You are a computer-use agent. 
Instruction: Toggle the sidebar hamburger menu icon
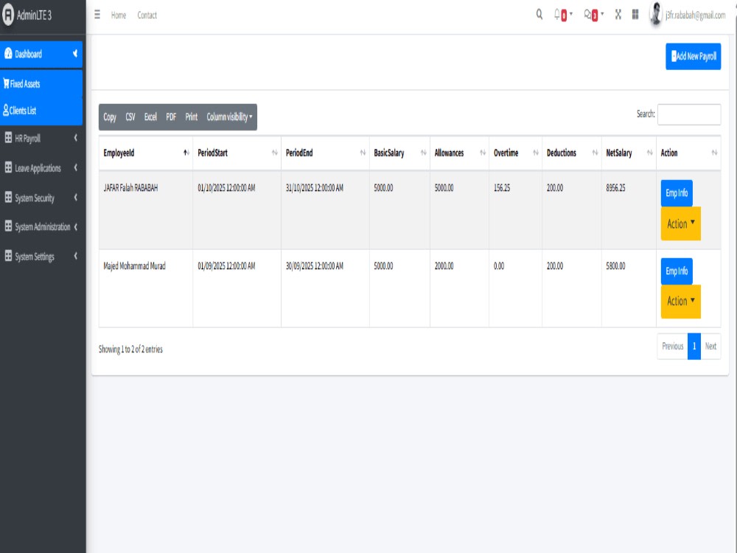click(97, 15)
